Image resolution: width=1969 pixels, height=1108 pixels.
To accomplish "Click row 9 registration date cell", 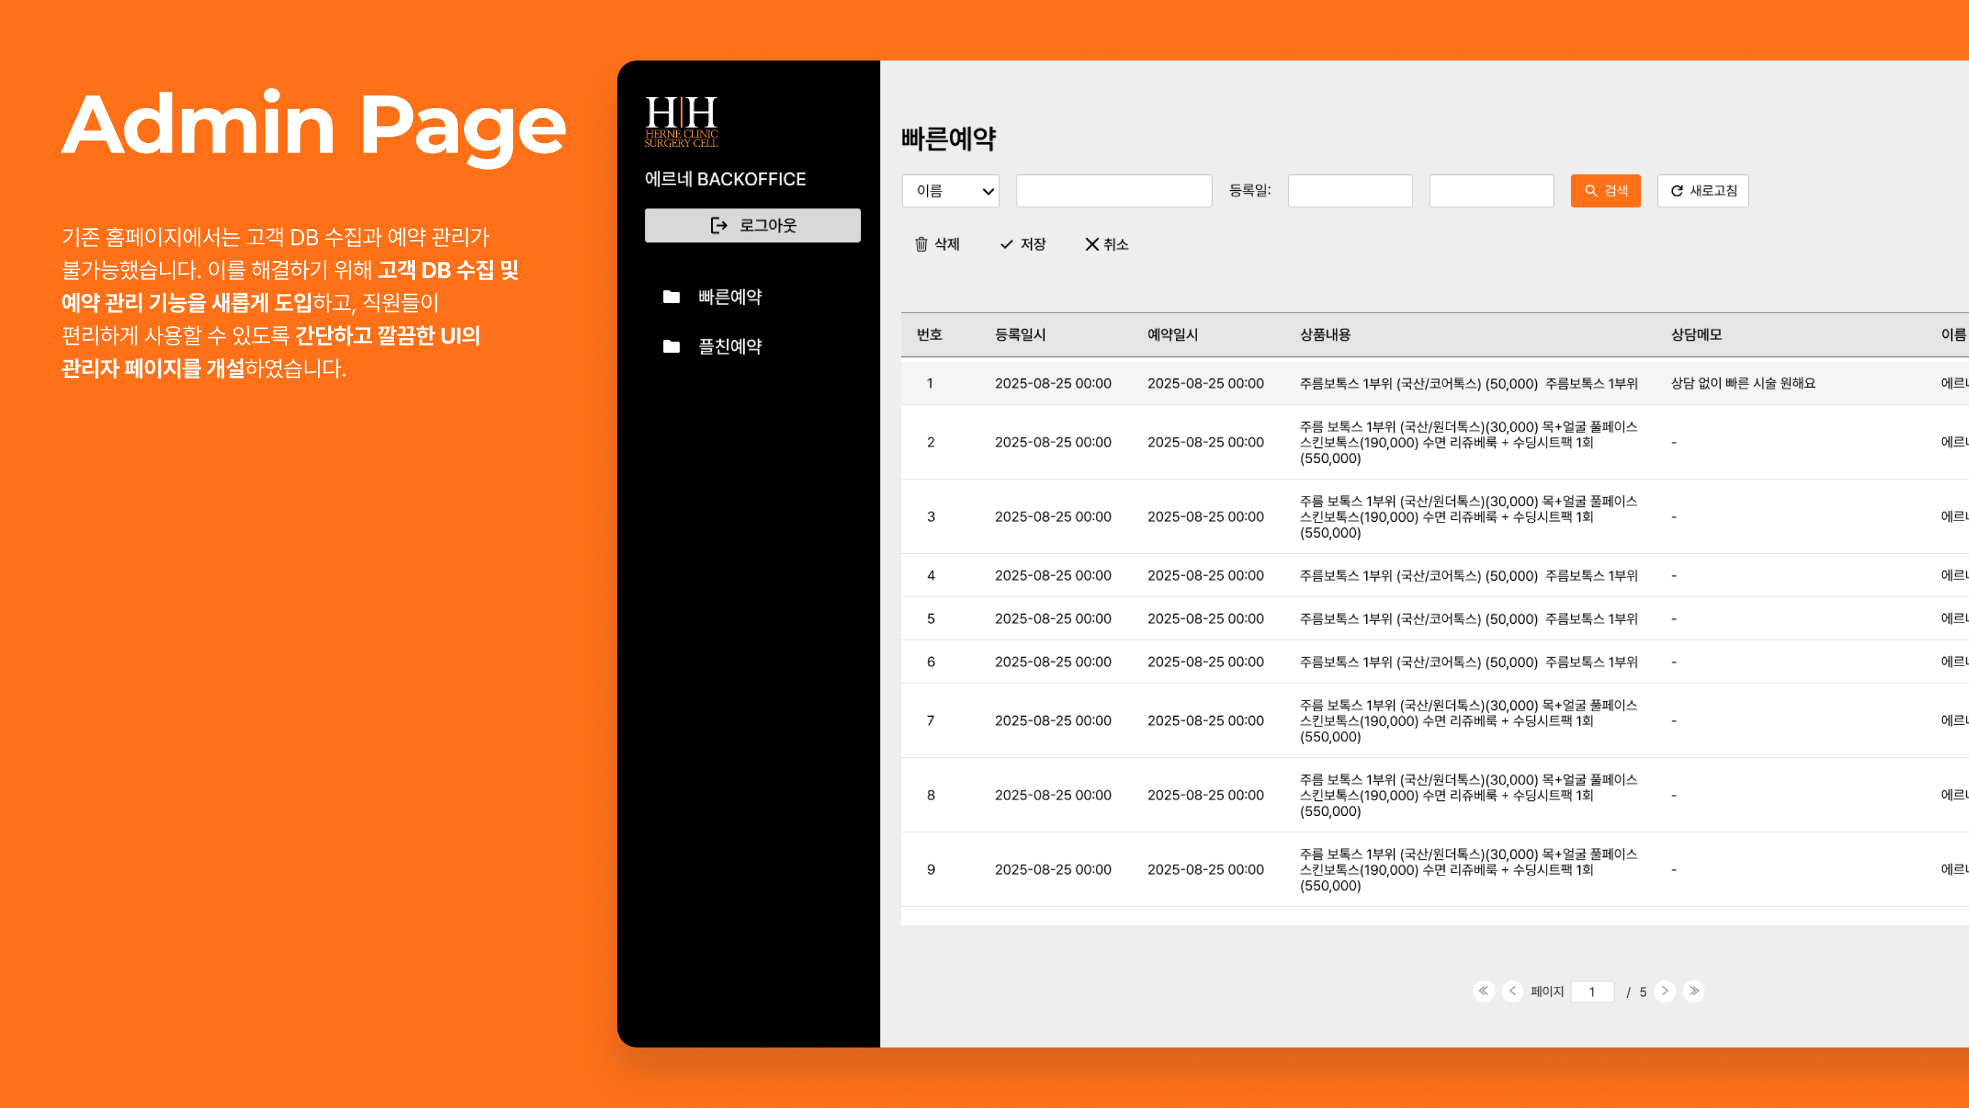I will [x=1053, y=869].
